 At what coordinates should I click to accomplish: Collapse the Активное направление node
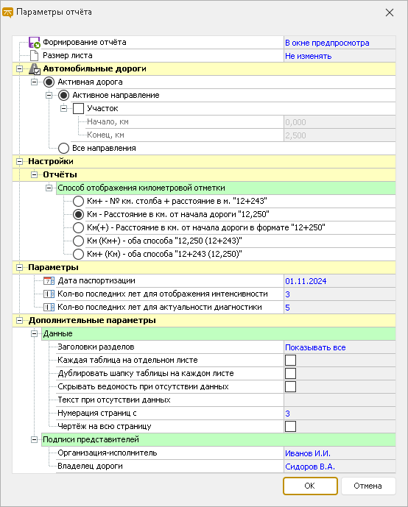[49, 96]
